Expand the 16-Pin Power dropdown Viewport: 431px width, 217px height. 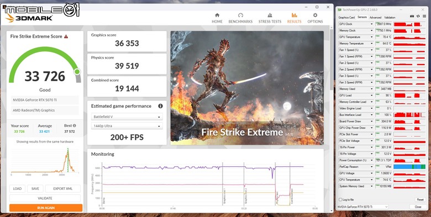(x=372, y=147)
